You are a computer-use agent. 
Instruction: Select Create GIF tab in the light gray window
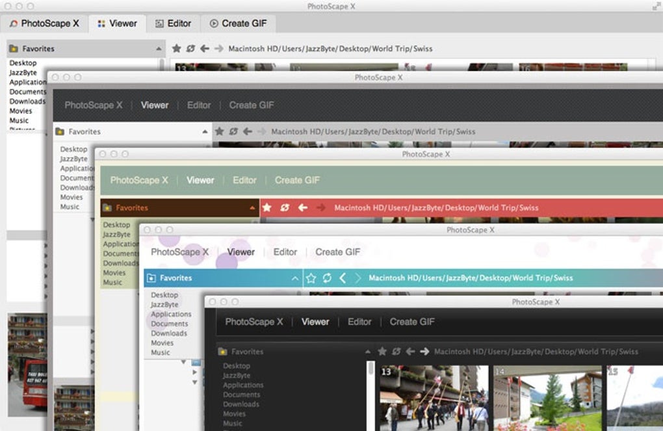[239, 23]
